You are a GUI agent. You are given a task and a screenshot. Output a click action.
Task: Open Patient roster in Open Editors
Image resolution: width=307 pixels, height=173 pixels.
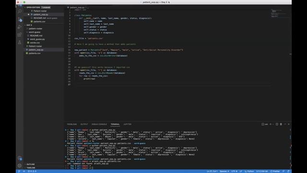tap(40, 11)
